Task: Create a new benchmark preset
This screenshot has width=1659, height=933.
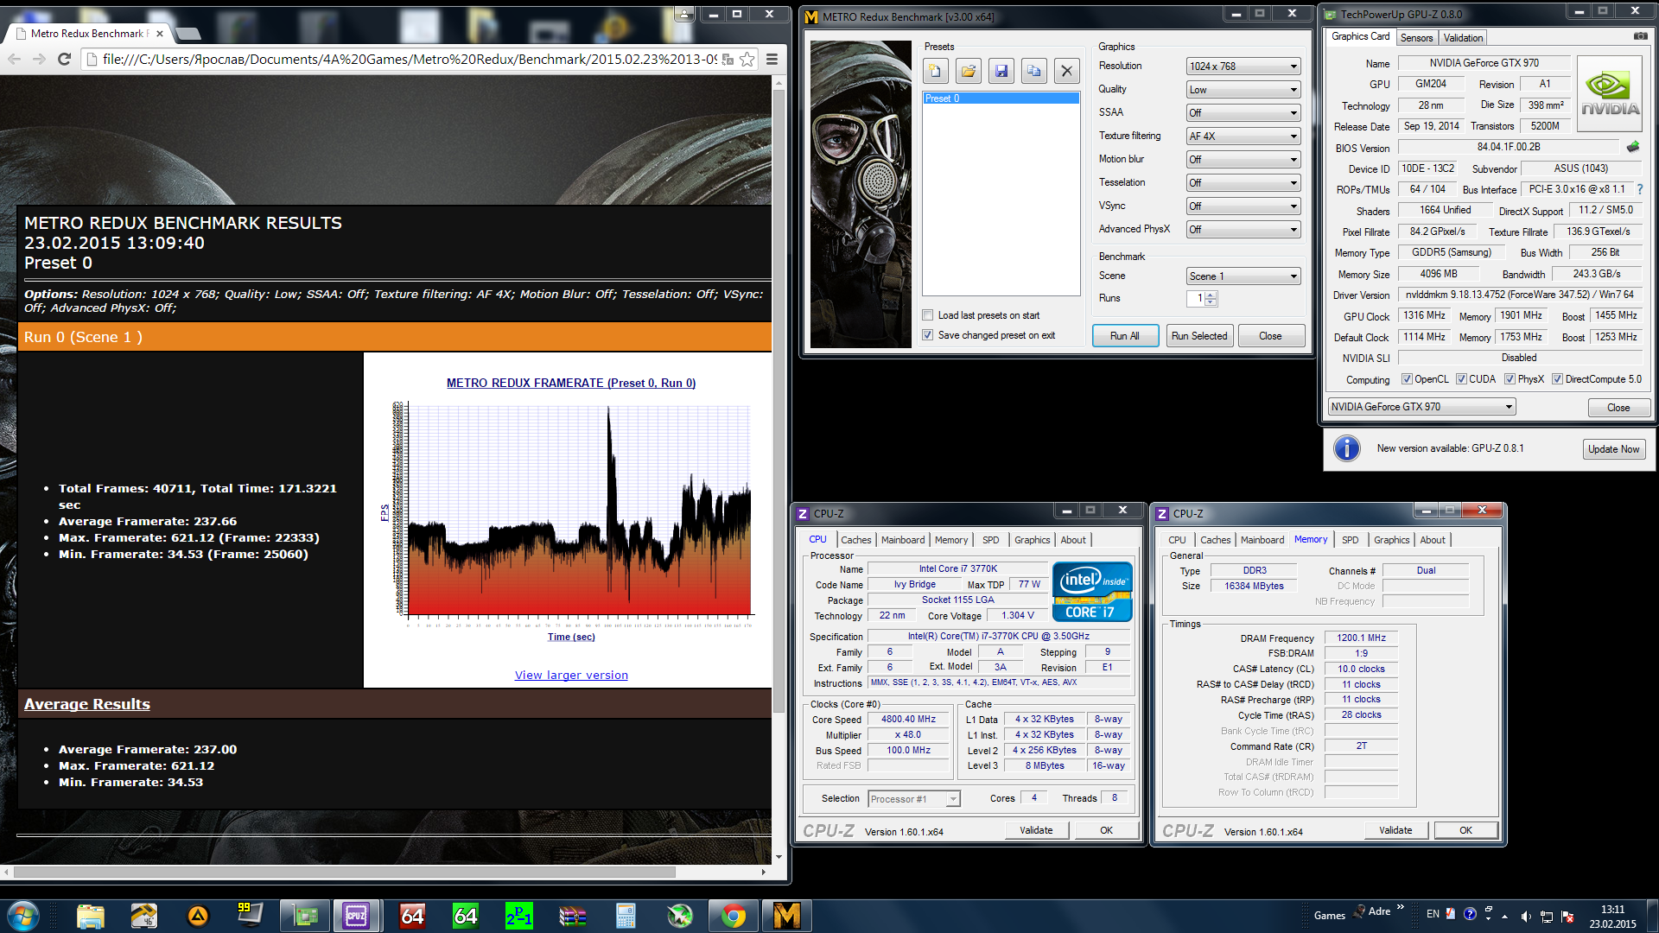Action: pos(935,72)
